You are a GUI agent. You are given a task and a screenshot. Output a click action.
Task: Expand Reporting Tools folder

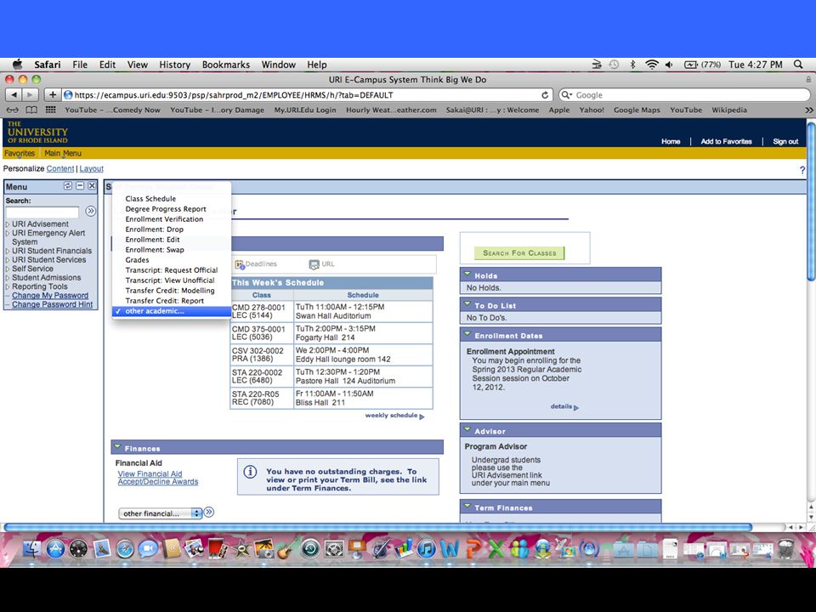[x=8, y=286]
